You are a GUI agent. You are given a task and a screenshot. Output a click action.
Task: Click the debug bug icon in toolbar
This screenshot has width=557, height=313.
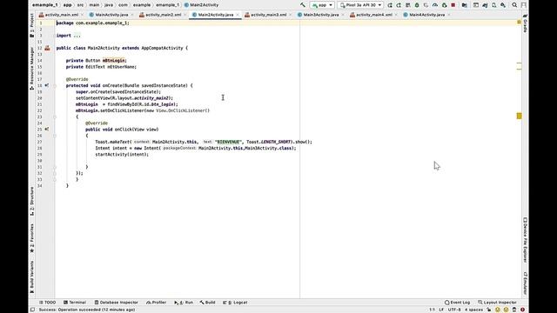(x=417, y=5)
